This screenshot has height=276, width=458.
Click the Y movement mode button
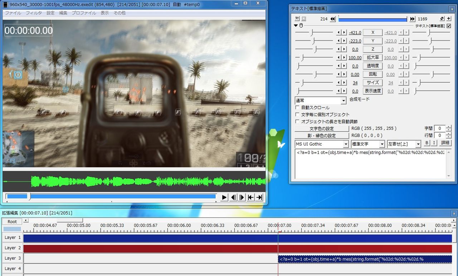tap(372, 41)
